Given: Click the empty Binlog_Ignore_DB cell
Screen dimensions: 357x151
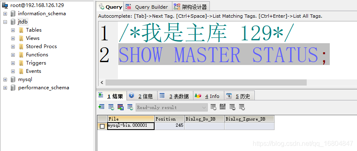Looking at the screenshot, I should pos(249,126).
